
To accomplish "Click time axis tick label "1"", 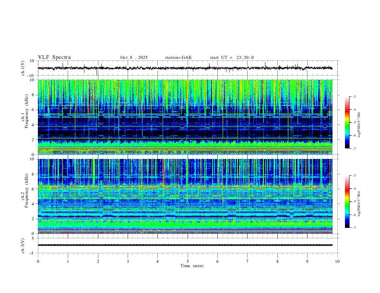I will (68, 261).
